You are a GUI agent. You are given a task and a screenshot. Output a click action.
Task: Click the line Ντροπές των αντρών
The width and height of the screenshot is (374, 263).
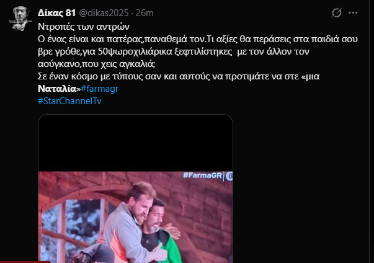84,27
